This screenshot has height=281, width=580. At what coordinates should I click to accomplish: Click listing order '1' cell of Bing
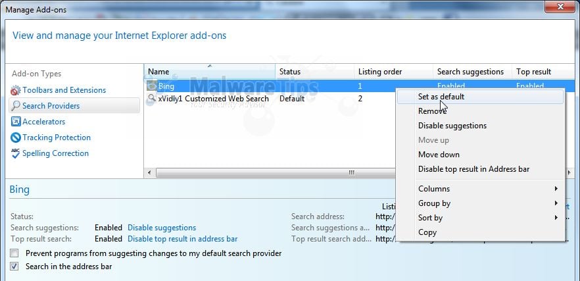click(360, 86)
